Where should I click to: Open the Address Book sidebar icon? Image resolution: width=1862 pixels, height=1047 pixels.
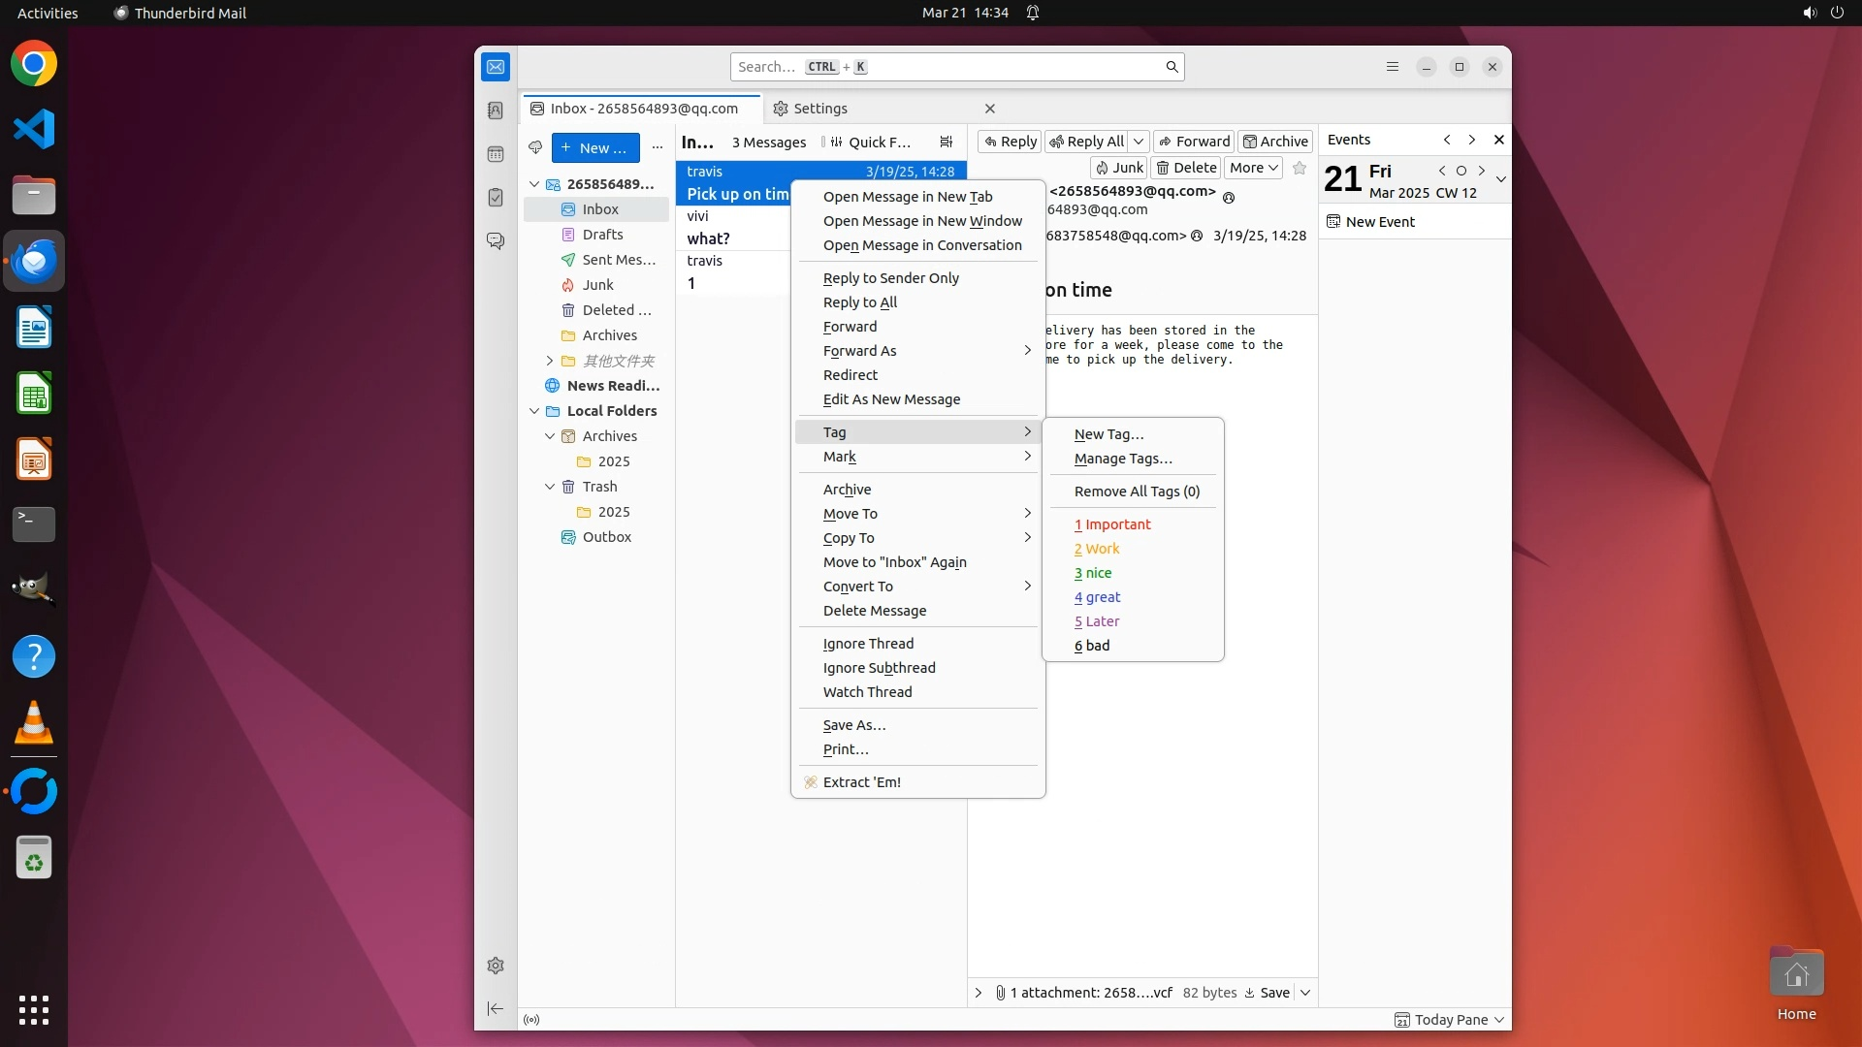pyautogui.click(x=496, y=111)
